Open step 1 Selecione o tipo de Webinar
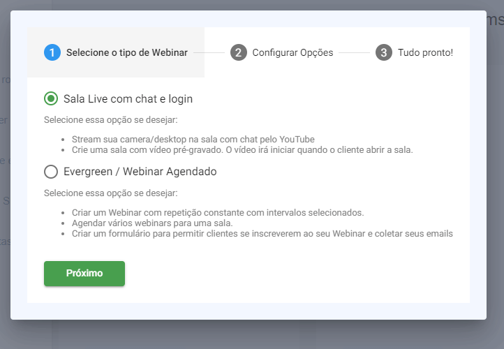Image resolution: width=504 pixels, height=349 pixels. pos(116,52)
